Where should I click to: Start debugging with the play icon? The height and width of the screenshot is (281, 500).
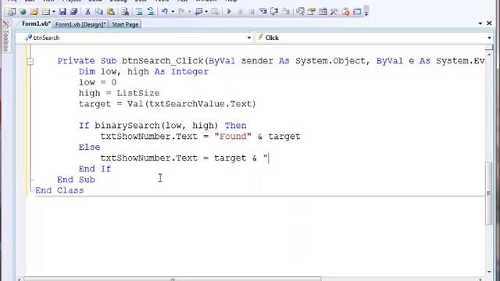229,12
